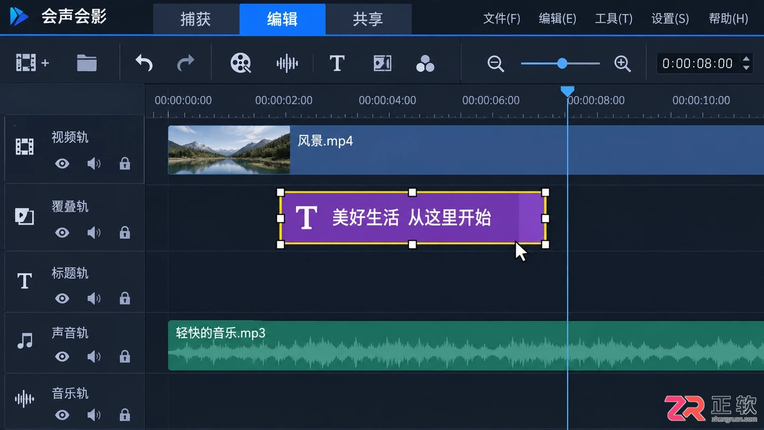Click the timeline zoom slider handle

pyautogui.click(x=562, y=64)
